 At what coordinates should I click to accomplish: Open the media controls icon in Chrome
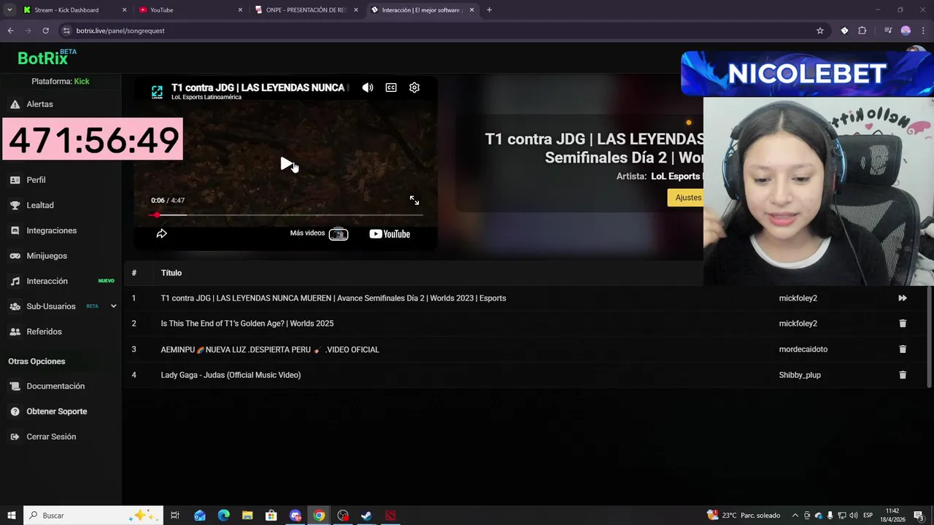click(888, 31)
